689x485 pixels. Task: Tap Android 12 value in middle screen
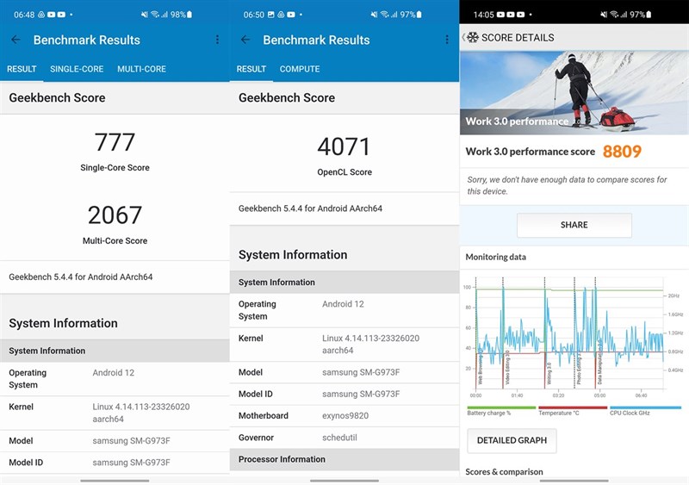pos(343,304)
